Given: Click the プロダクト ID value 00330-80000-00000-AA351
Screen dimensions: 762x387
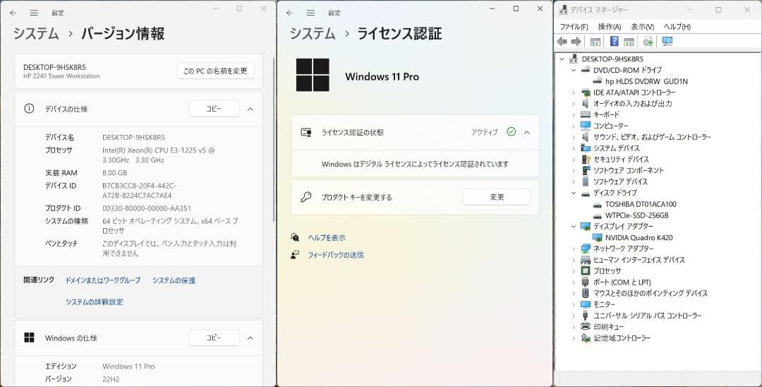Looking at the screenshot, I should [146, 208].
